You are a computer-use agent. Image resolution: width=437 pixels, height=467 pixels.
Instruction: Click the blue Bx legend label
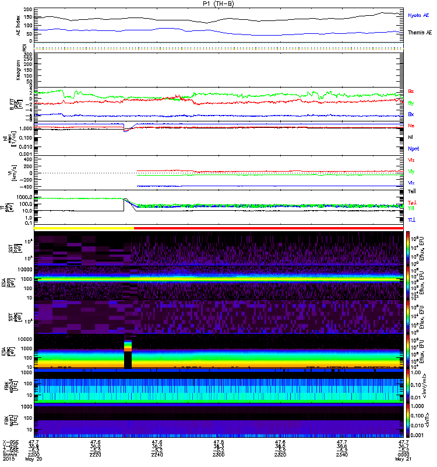coord(411,114)
